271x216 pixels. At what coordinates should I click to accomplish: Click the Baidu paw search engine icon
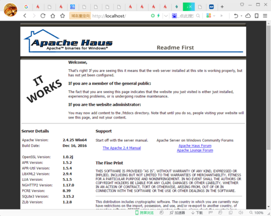[x=175, y=16]
